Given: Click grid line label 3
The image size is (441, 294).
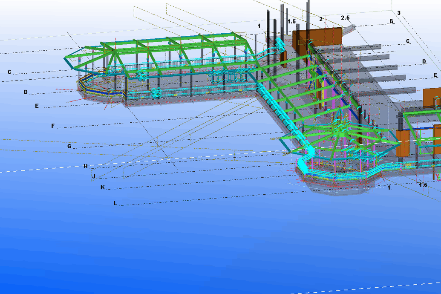Looking at the screenshot, I should click(399, 13).
